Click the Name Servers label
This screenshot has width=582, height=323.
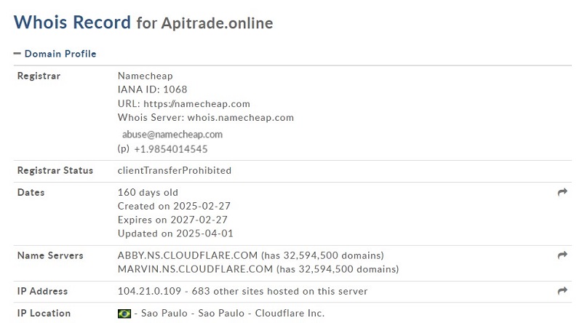coord(50,255)
